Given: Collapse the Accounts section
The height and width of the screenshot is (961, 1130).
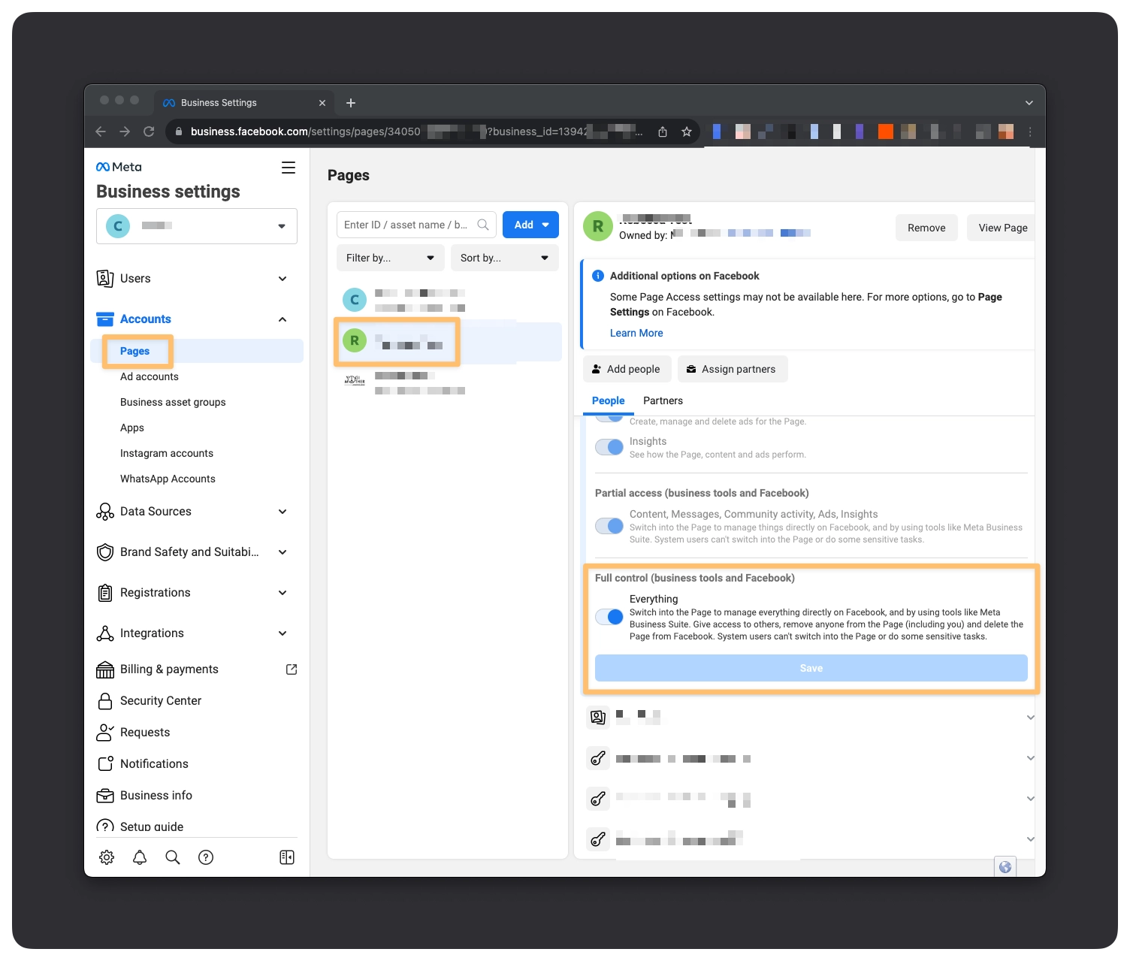Looking at the screenshot, I should tap(282, 319).
